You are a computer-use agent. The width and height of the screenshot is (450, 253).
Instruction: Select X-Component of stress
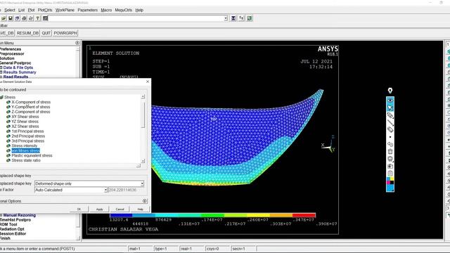point(31,102)
